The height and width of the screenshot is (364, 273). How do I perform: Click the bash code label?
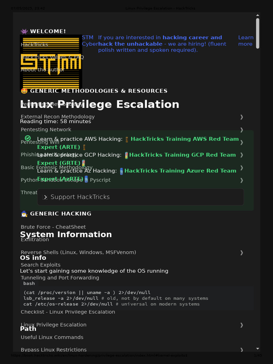[29, 283]
